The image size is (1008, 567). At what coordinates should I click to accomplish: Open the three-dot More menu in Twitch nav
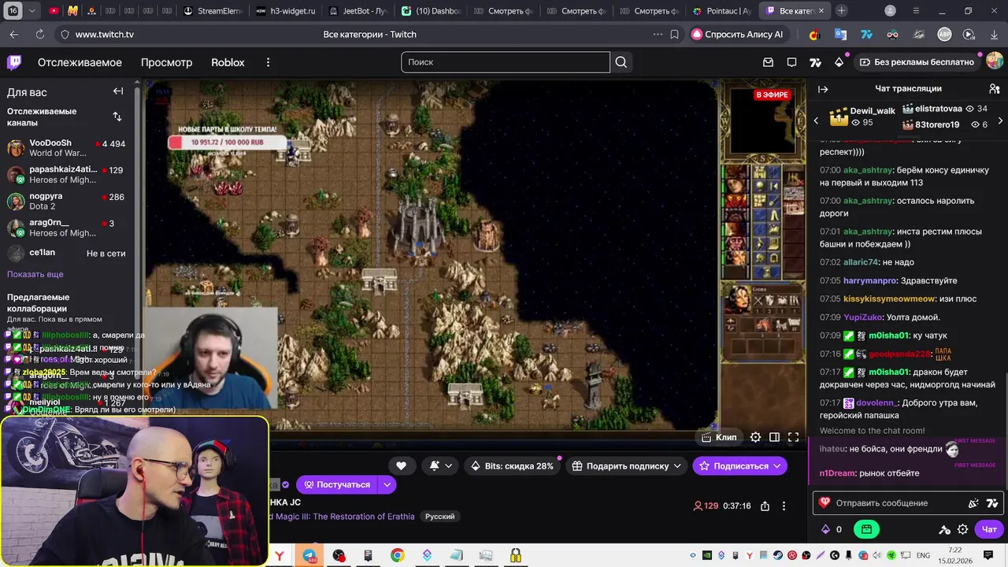(268, 62)
